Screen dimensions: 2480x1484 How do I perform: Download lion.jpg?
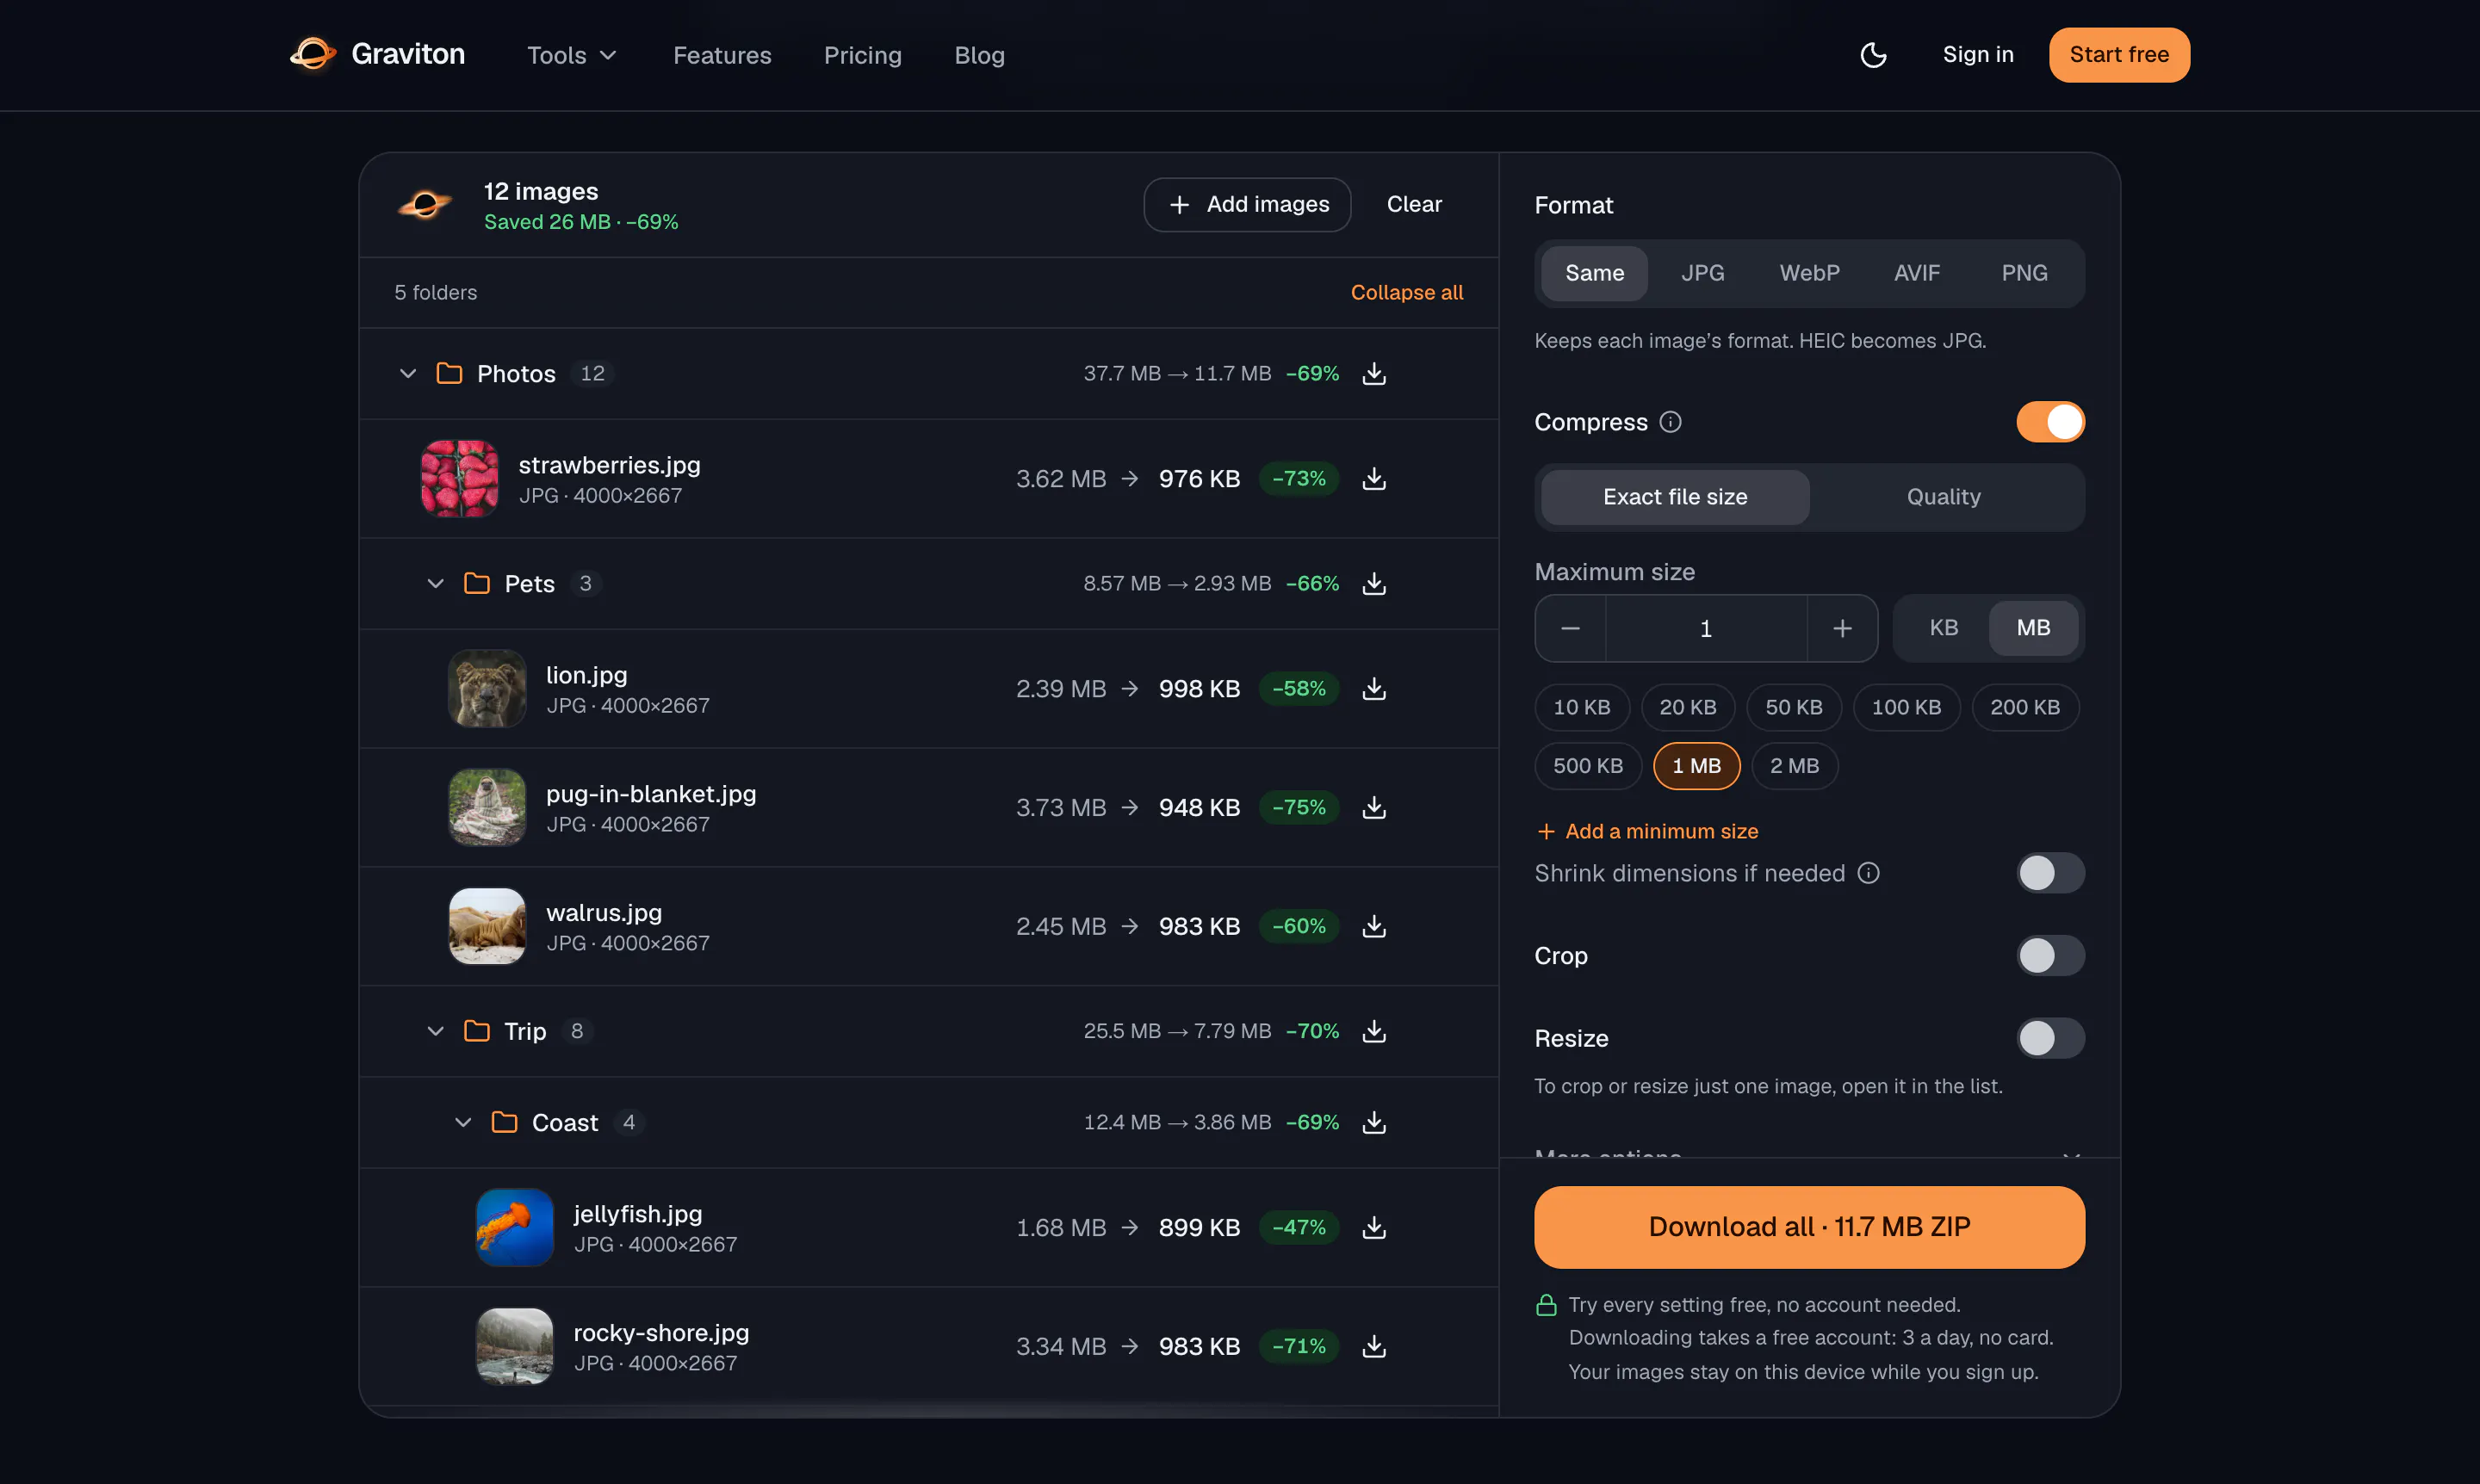(x=1374, y=689)
